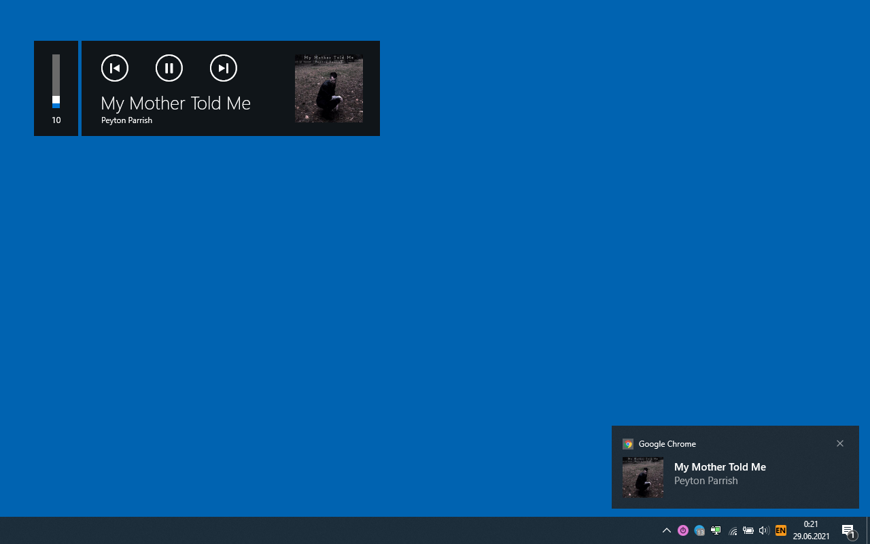Dismiss the Google Chrome notification
870x544 pixels.
pos(840,443)
